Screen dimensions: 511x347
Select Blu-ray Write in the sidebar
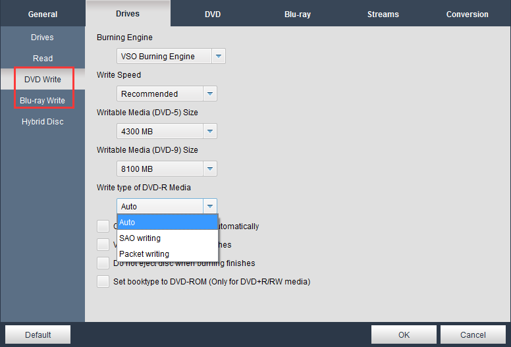pyautogui.click(x=42, y=100)
